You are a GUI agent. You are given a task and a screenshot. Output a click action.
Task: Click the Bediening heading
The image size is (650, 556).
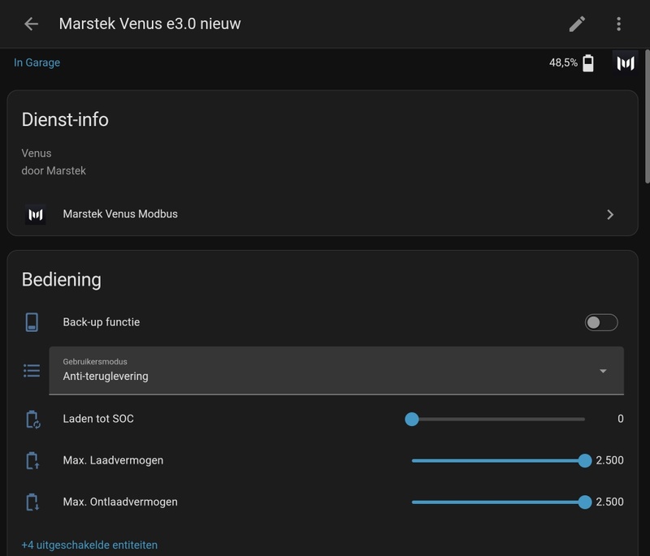62,280
